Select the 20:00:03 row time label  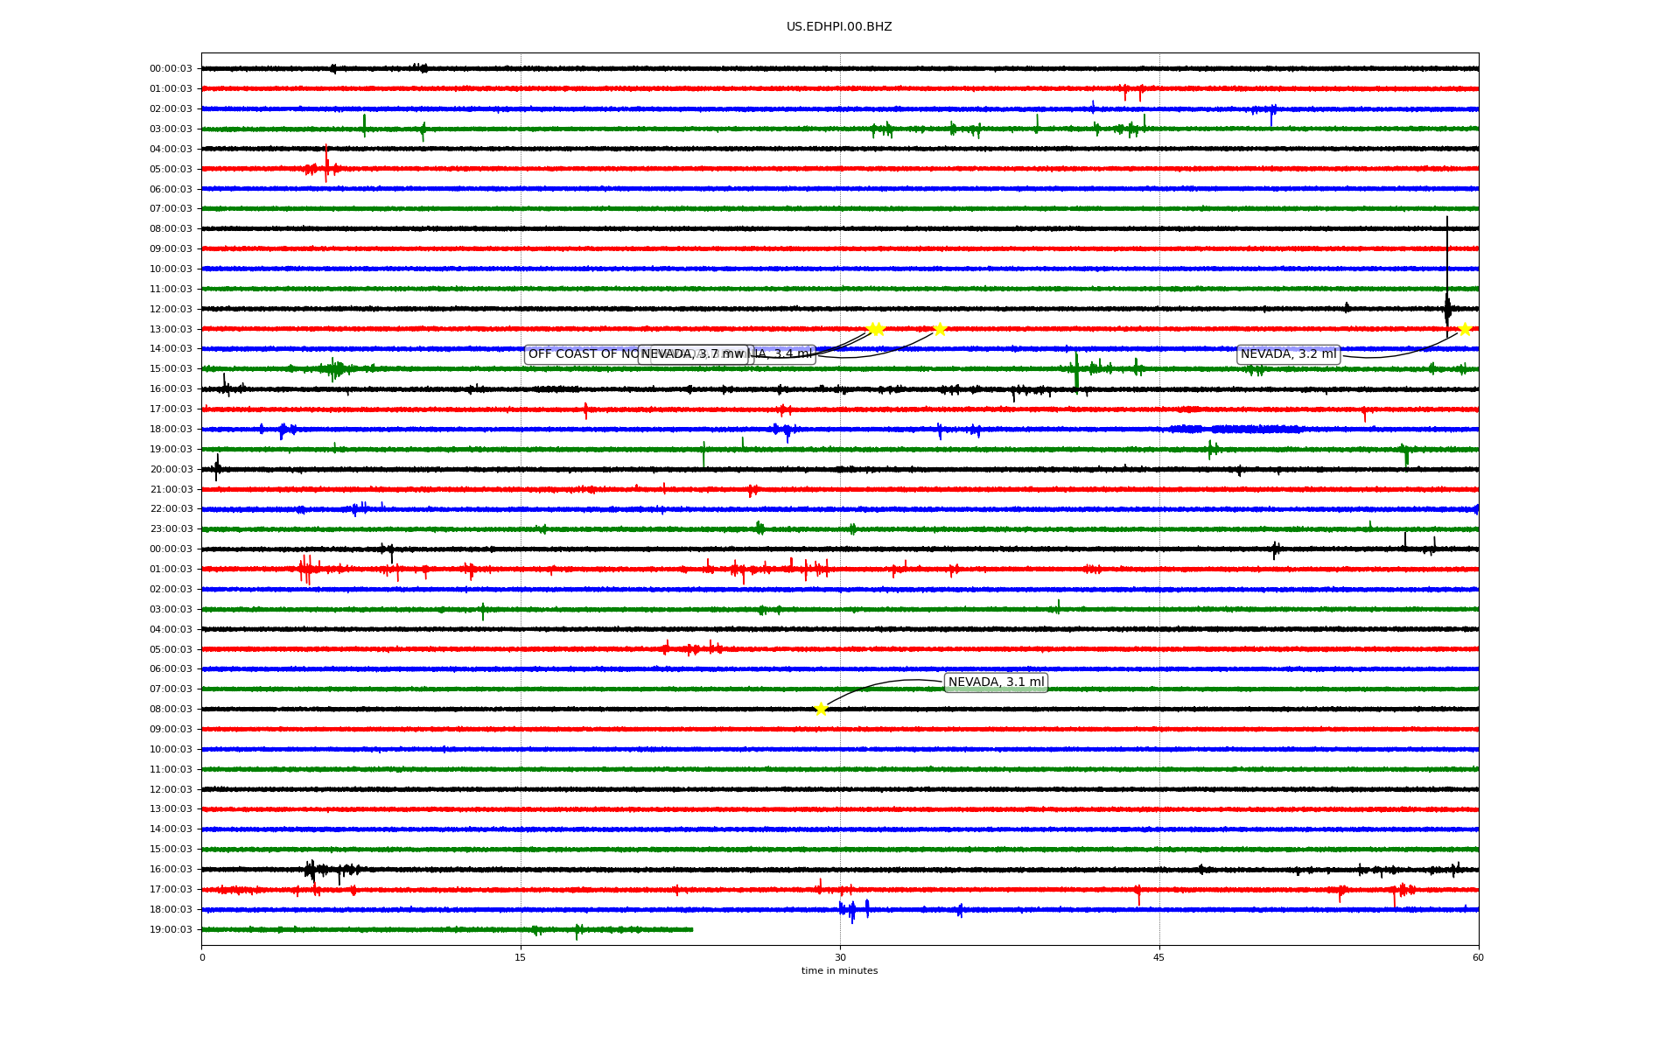(x=171, y=470)
